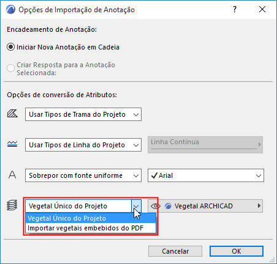Choose Importar vegetais embebidos do PDF
The height and width of the screenshot is (264, 277).
coord(91,228)
